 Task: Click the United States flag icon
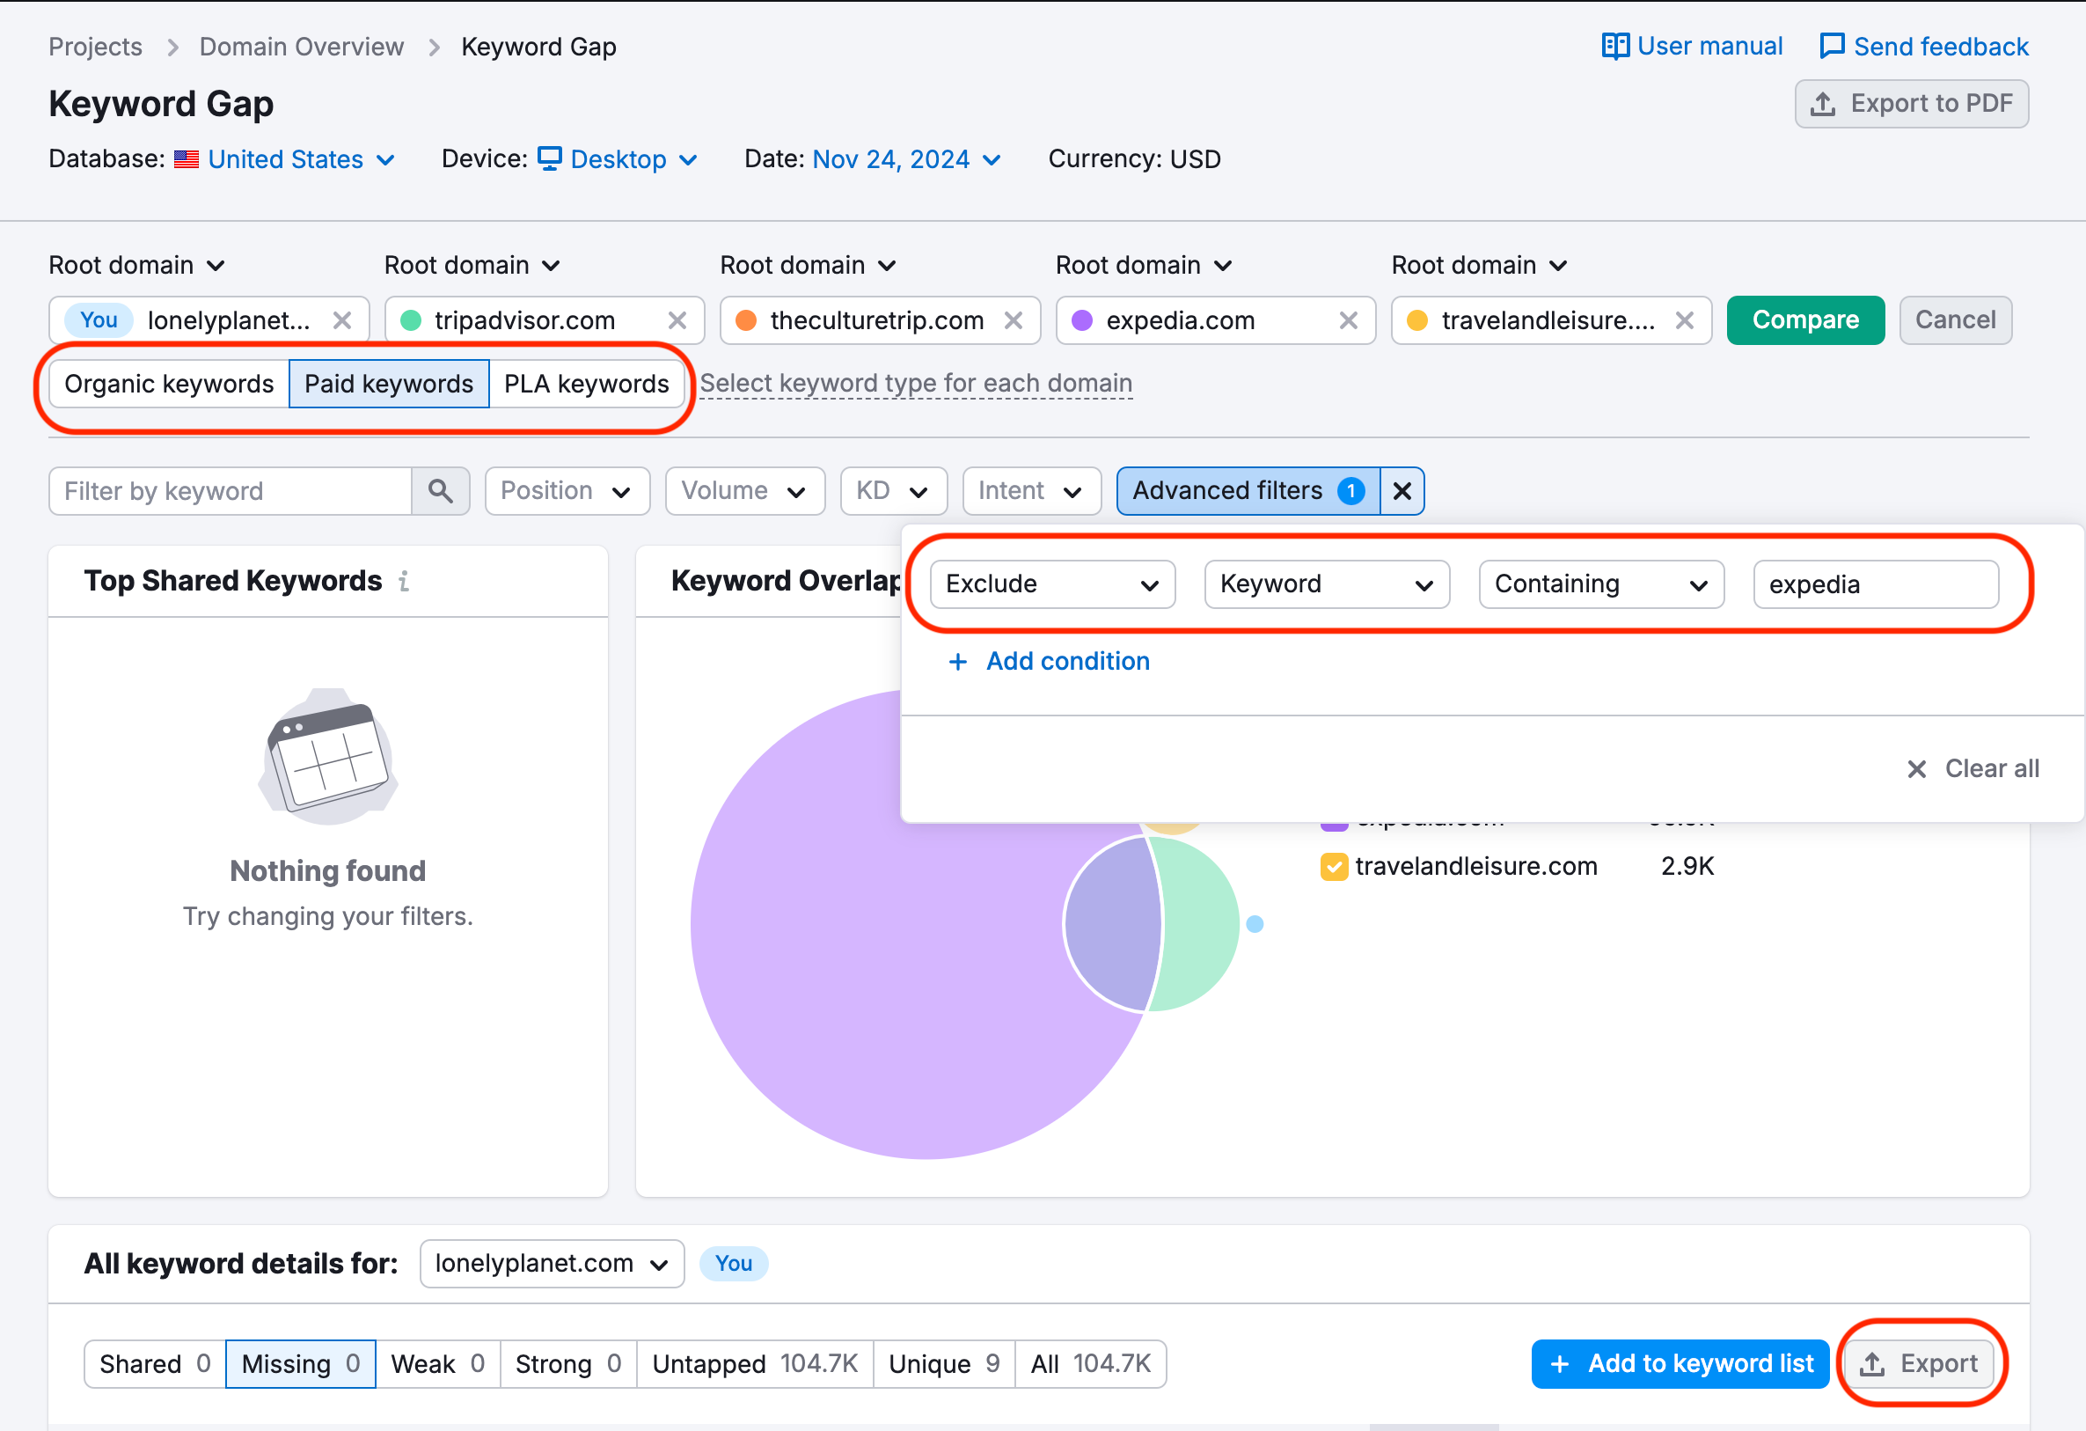tap(187, 160)
